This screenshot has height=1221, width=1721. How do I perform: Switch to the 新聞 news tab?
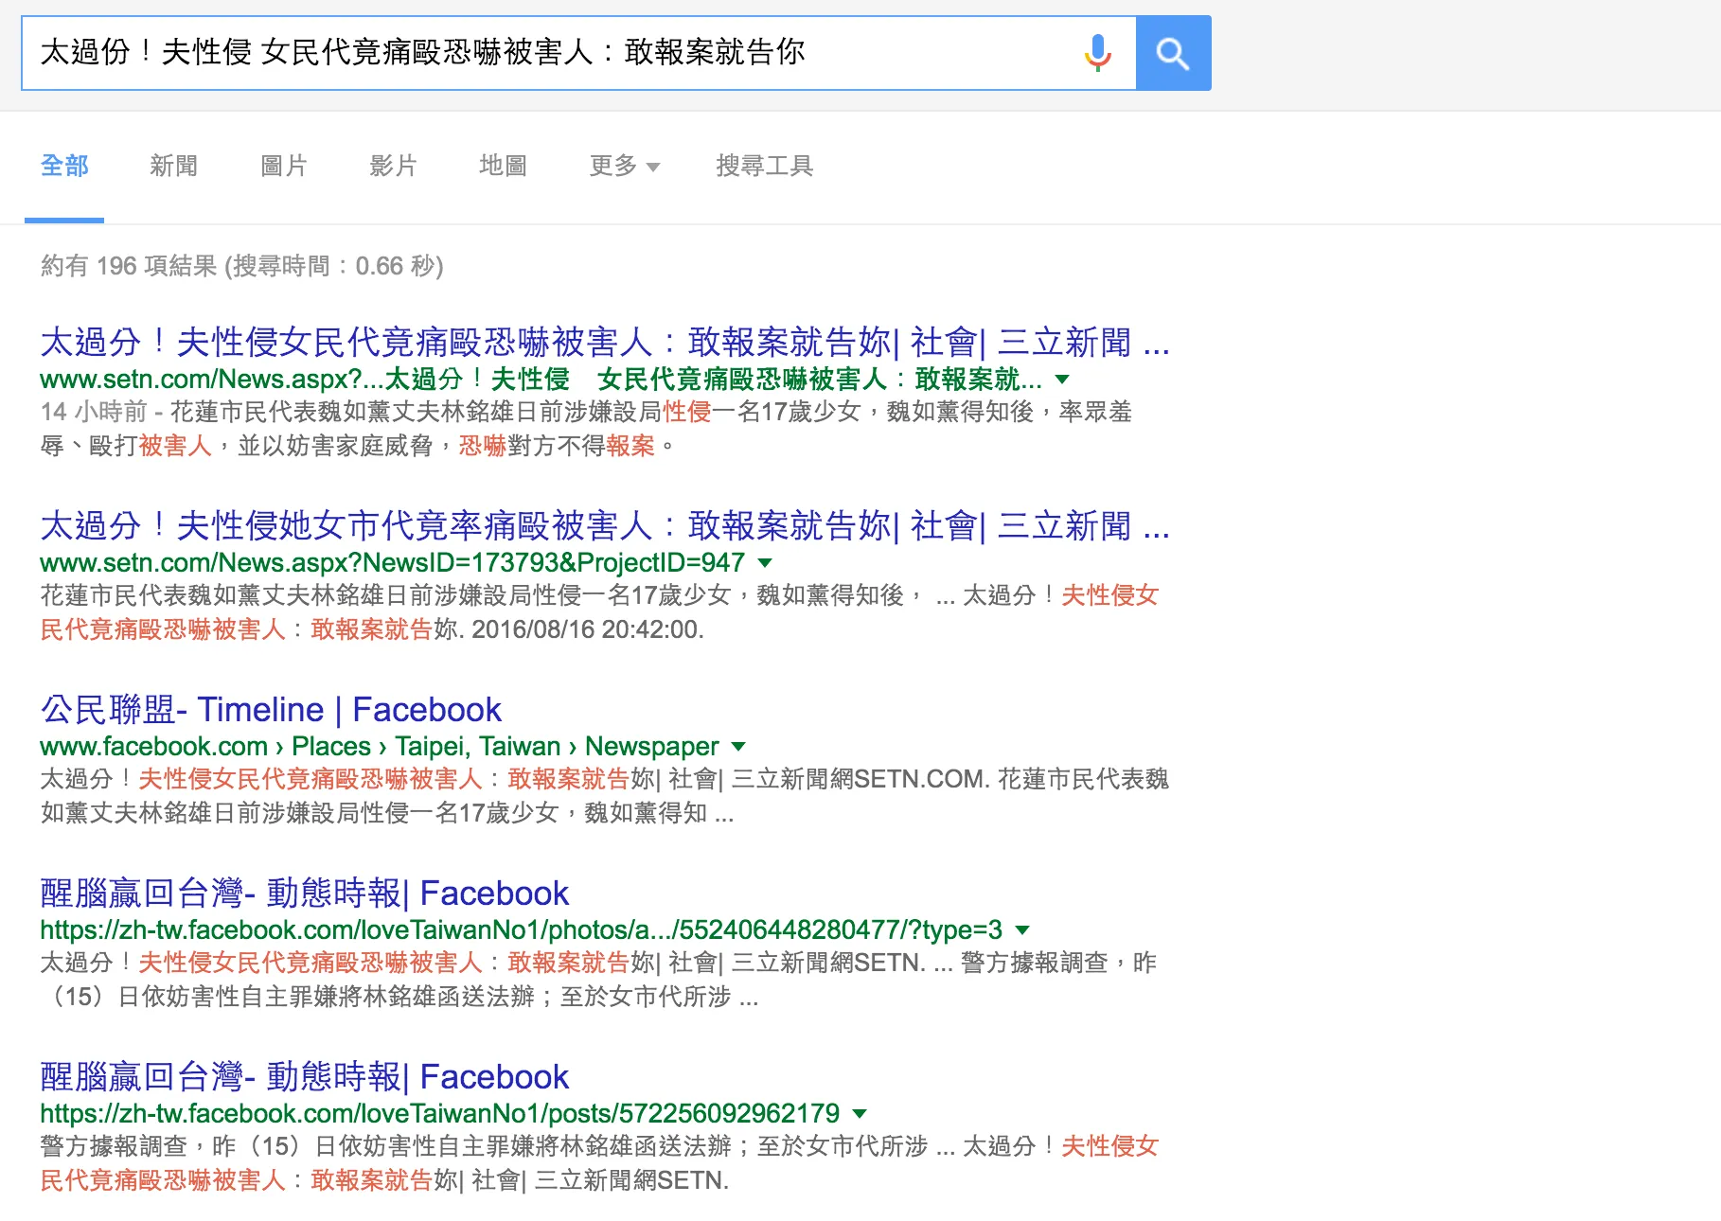173,166
